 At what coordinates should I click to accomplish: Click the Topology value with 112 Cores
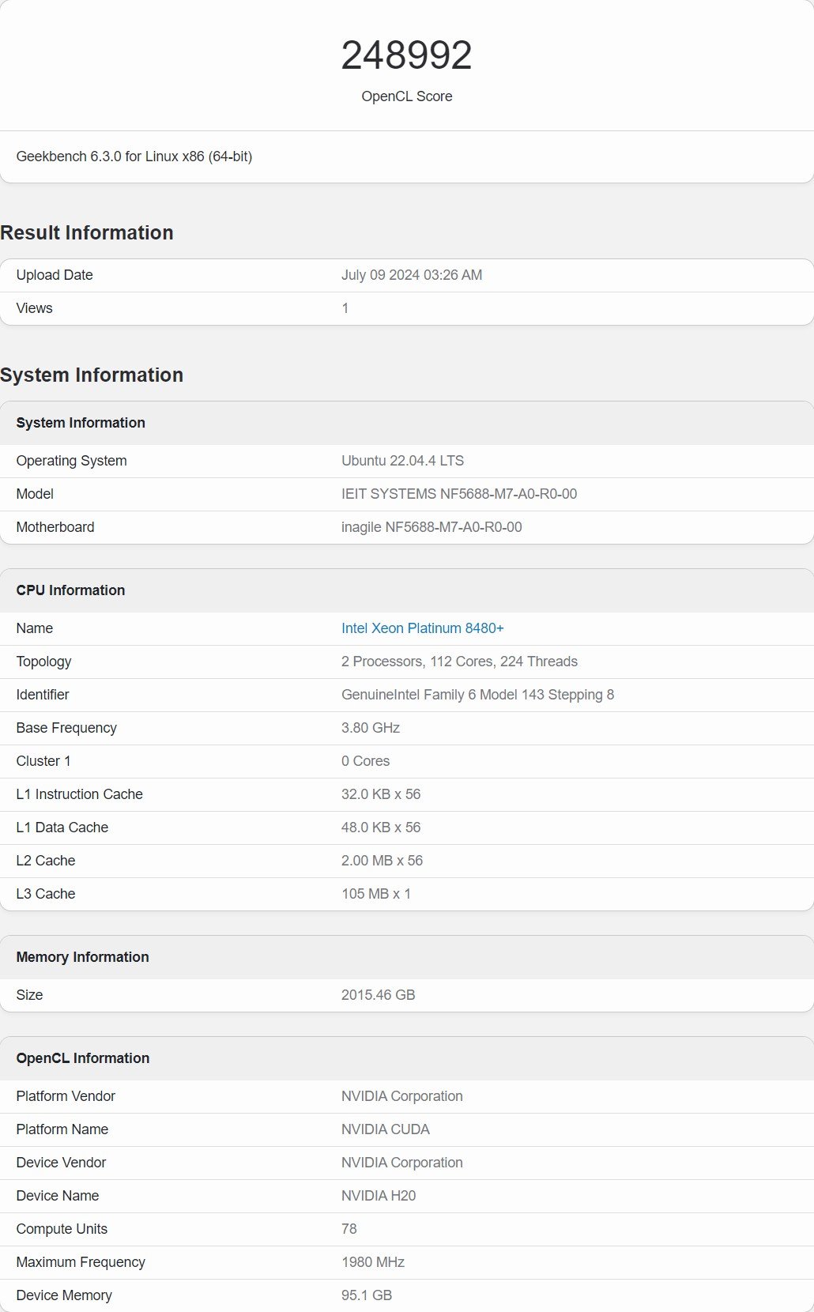459,662
